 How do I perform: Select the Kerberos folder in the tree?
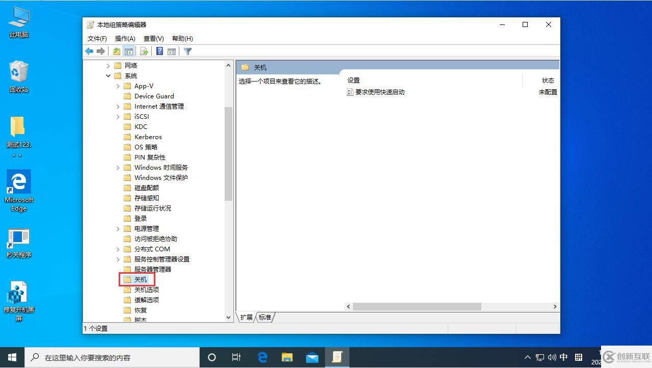147,137
